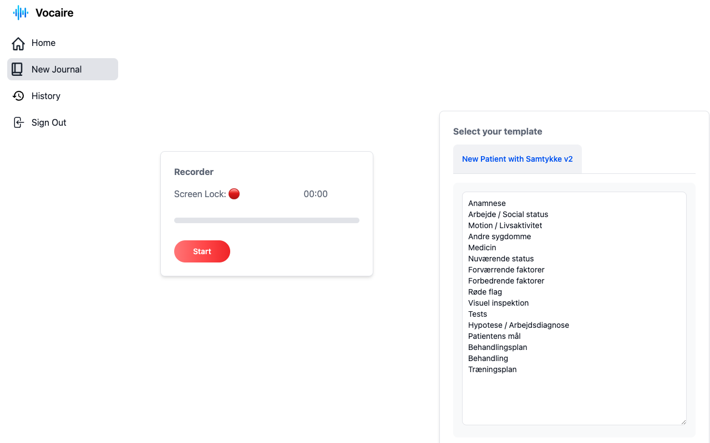Open History using the clock icon
This screenshot has width=710, height=443.
point(18,96)
